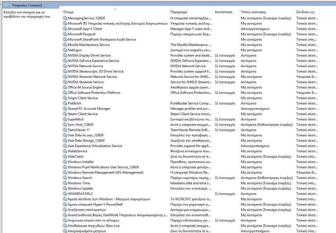Select Windows Push Notifications User Service_12863f

[x=191, y=167]
